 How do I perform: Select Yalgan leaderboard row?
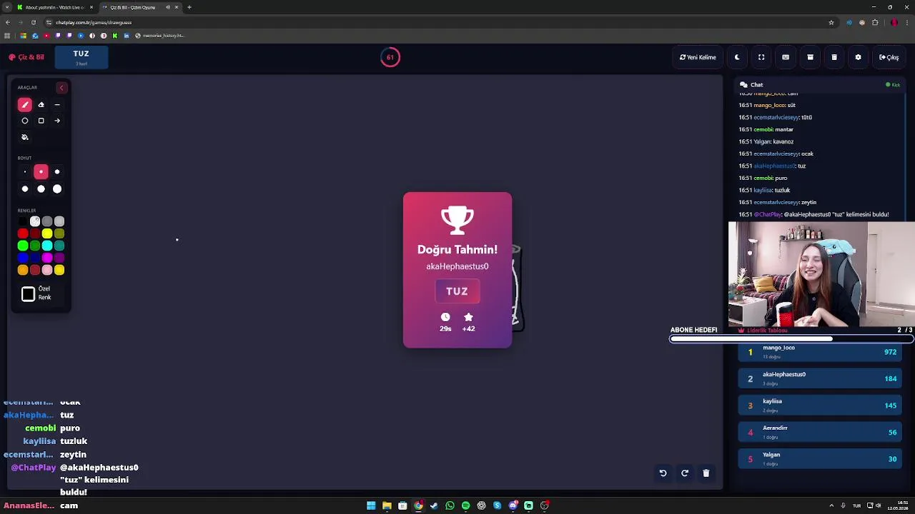820,459
